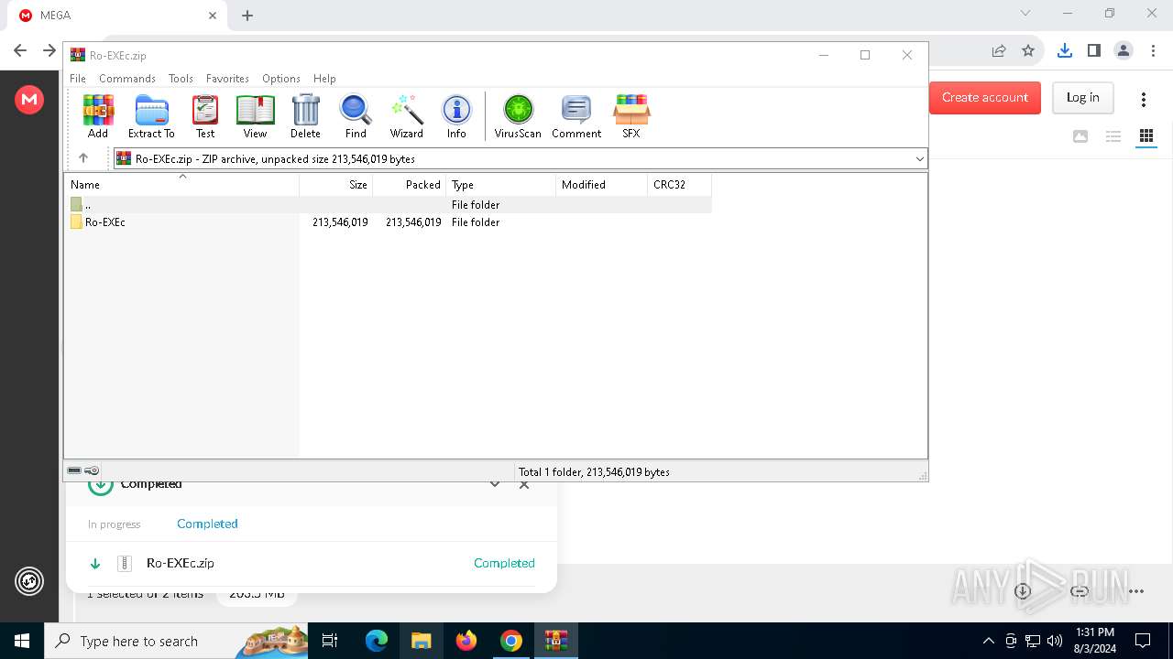
Task: Sort by the Name column header
Action: click(x=181, y=185)
